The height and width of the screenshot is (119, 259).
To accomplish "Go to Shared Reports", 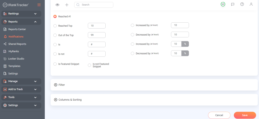I will (x=17, y=44).
